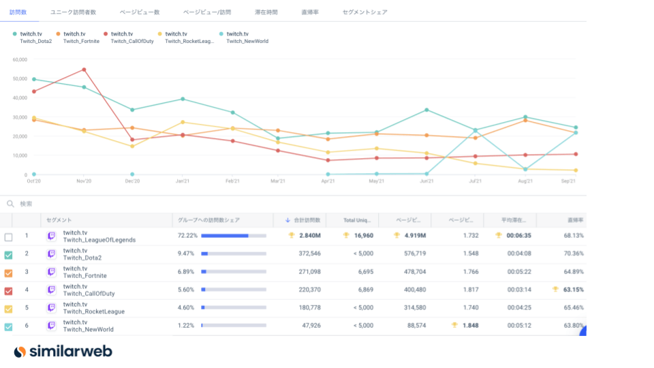Click the Similarweb logo
Viewport: 654px width, 368px height.
pyautogui.click(x=63, y=352)
